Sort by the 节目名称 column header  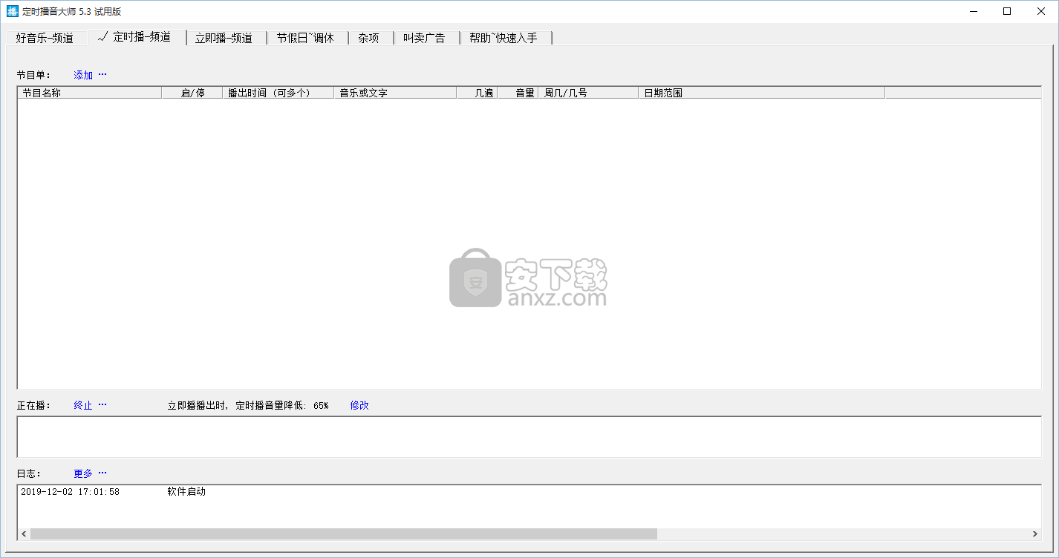point(90,93)
